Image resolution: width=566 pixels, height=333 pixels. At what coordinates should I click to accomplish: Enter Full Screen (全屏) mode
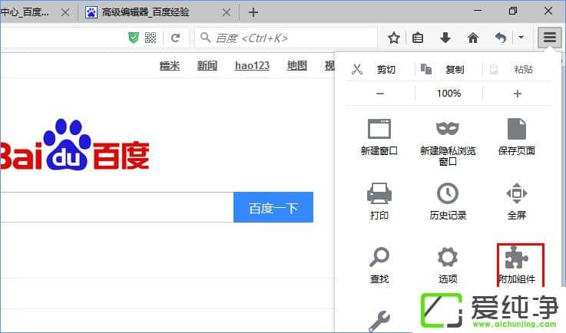click(516, 193)
